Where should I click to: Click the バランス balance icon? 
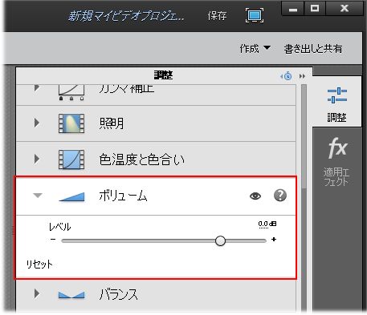pos(71,295)
